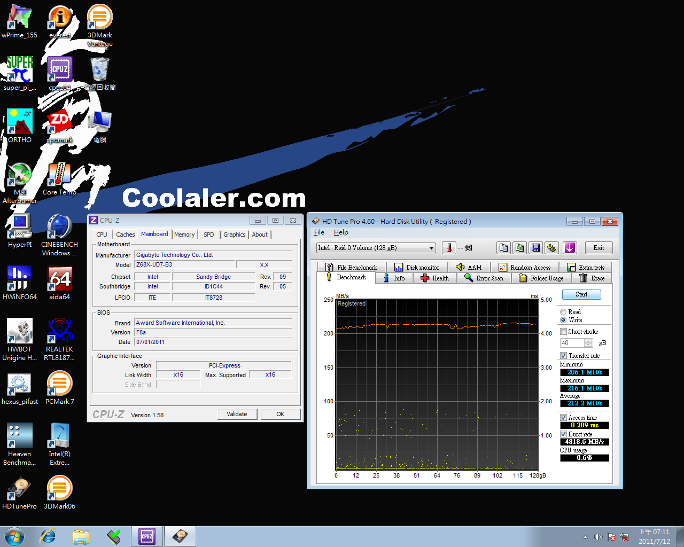This screenshot has width=684, height=547.
Task: Click the Windows Start orb
Action: click(14, 536)
